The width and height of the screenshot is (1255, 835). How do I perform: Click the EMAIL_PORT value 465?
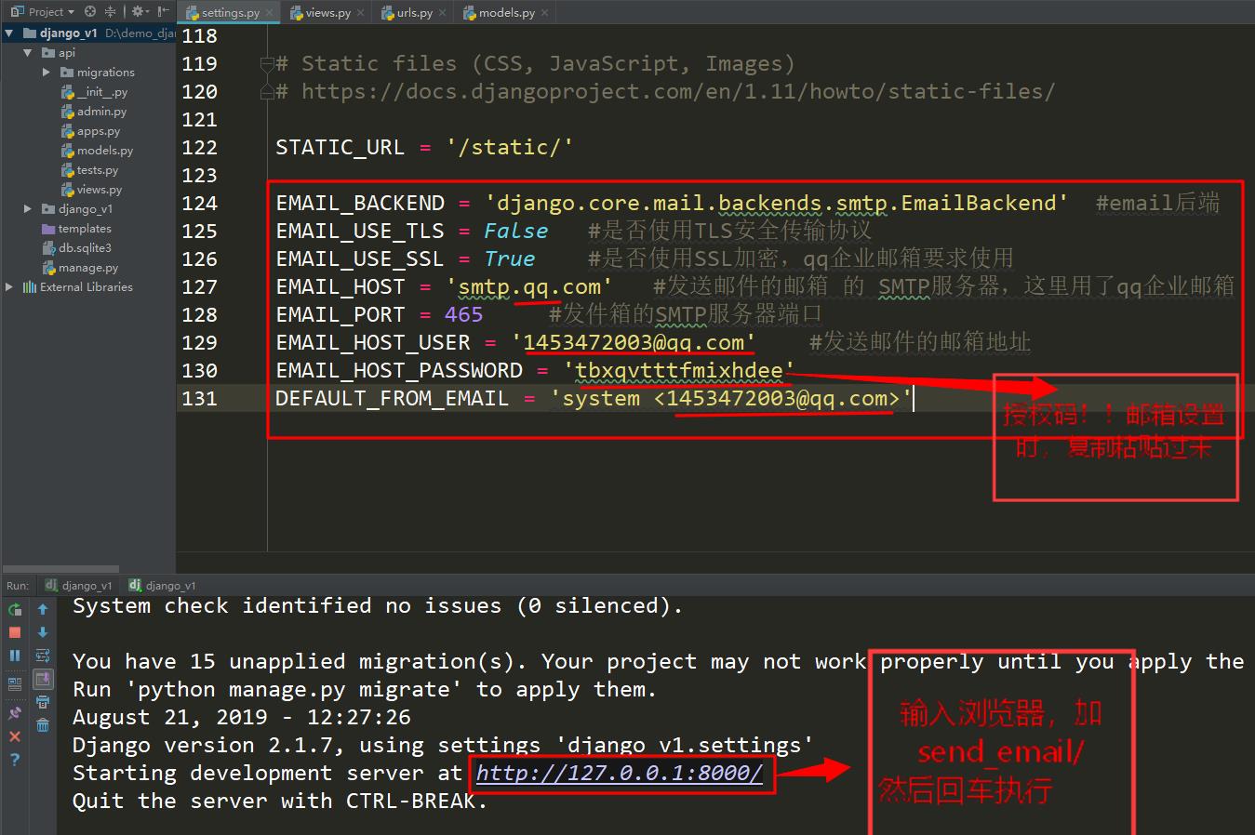[463, 315]
